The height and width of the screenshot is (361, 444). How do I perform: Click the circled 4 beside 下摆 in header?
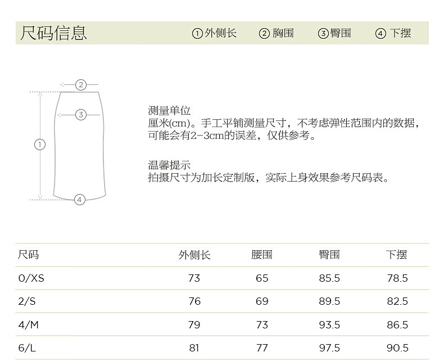point(380,34)
